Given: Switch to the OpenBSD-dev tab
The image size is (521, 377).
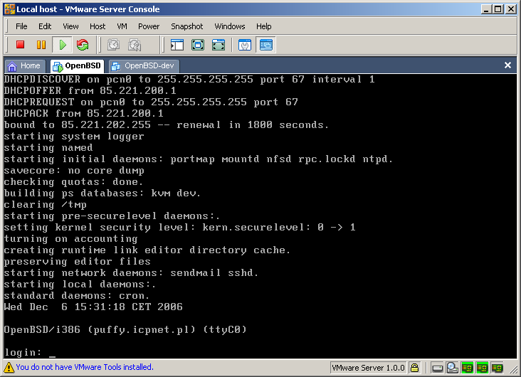Looking at the screenshot, I should pyautogui.click(x=144, y=65).
